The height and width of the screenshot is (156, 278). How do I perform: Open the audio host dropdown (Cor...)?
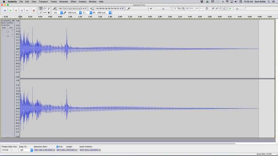pyautogui.click(x=58, y=13)
